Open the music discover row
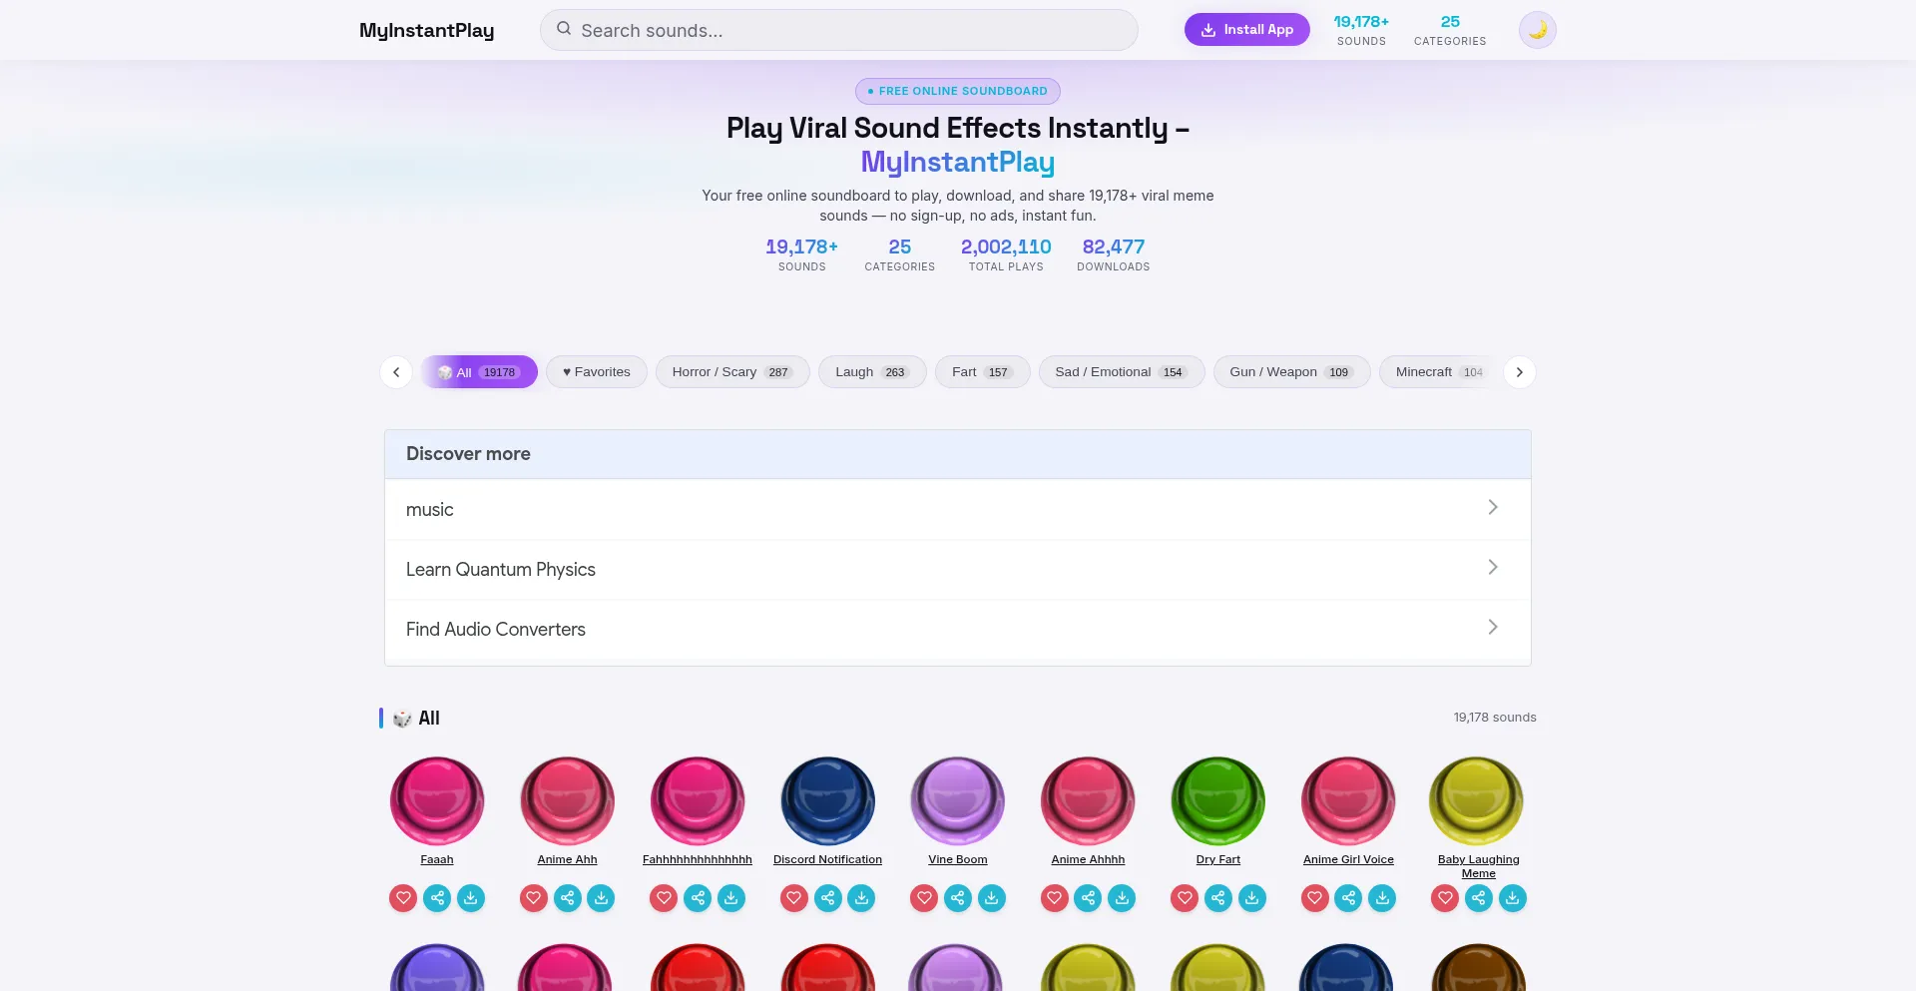 [958, 510]
